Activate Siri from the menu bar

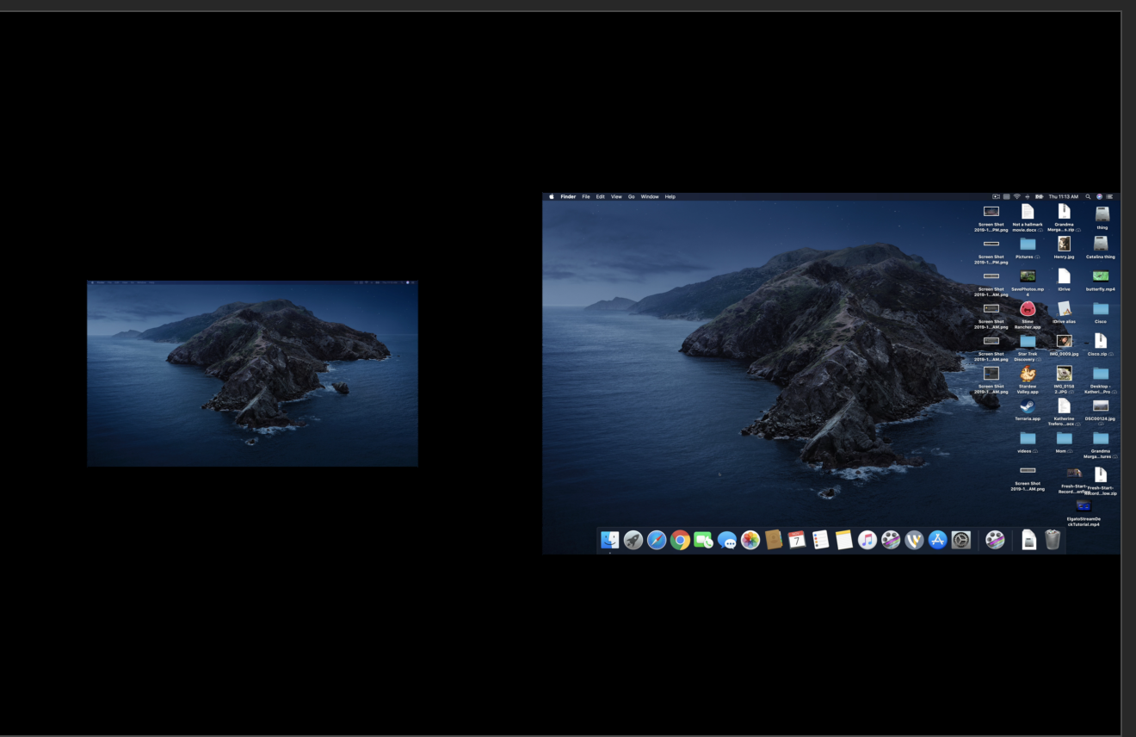point(1099,196)
